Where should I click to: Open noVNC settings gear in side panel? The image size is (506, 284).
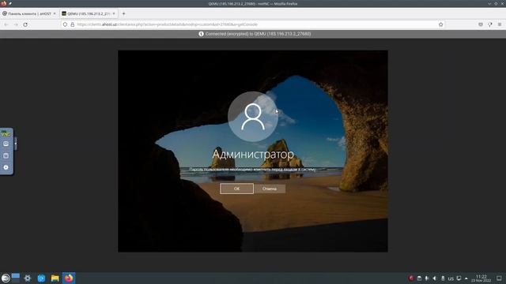tap(6, 167)
